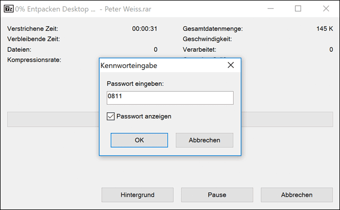Viewport: 340px width, 210px height.
Task: Minimize the Entpacken window
Action: [x=270, y=9]
